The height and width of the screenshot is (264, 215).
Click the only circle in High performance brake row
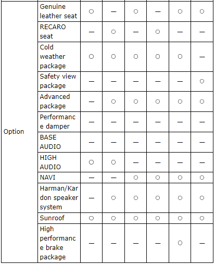180,243
